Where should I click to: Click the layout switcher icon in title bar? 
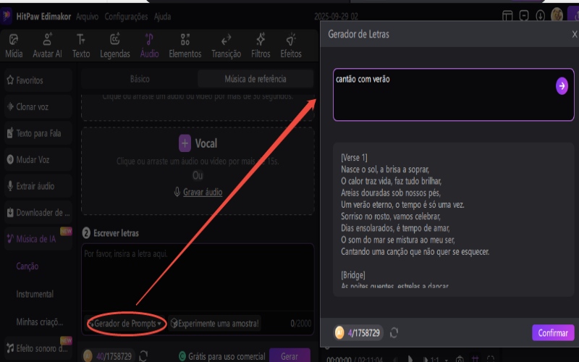coord(507,16)
